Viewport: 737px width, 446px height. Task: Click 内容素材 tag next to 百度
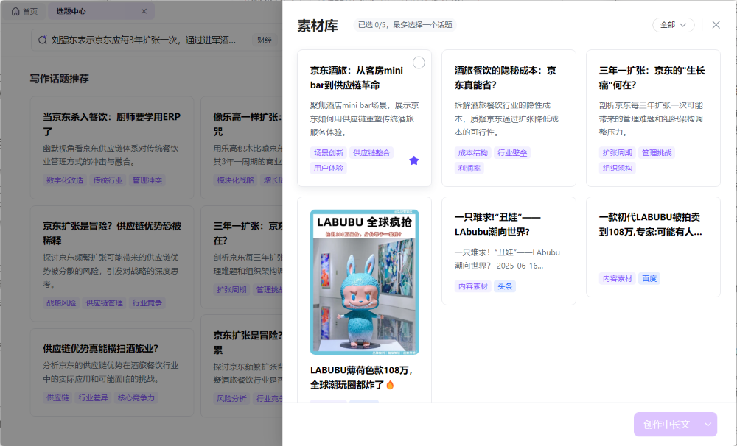tap(617, 278)
